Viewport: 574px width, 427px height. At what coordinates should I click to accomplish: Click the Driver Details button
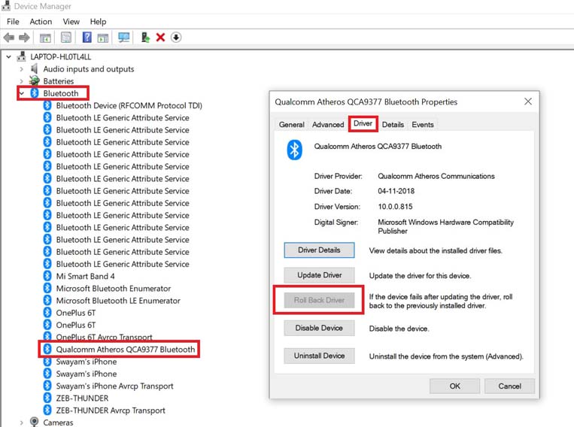[319, 250]
